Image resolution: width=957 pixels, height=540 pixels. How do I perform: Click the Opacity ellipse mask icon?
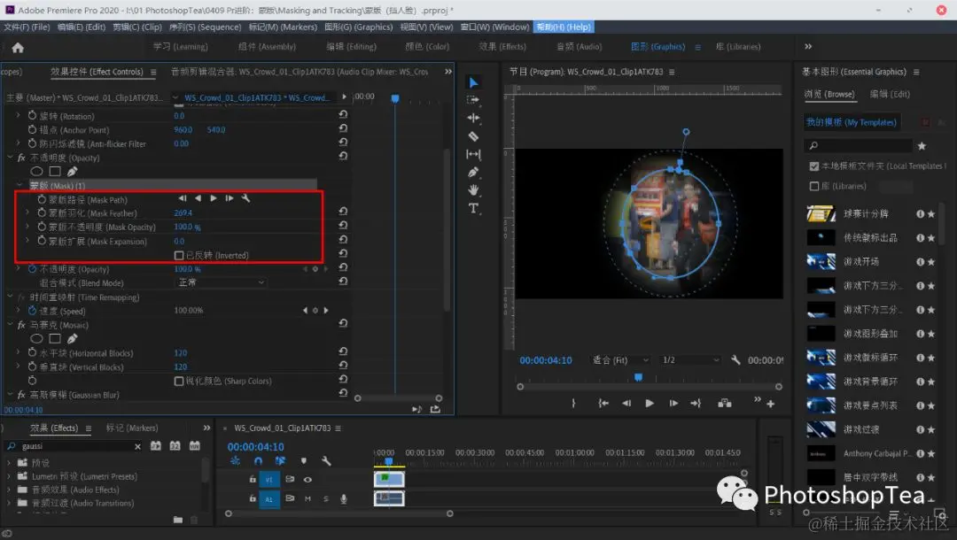tap(37, 171)
